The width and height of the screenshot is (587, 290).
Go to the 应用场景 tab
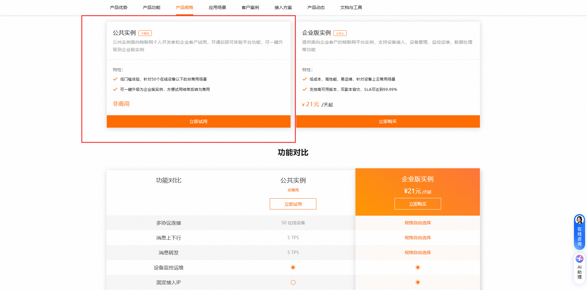(217, 7)
